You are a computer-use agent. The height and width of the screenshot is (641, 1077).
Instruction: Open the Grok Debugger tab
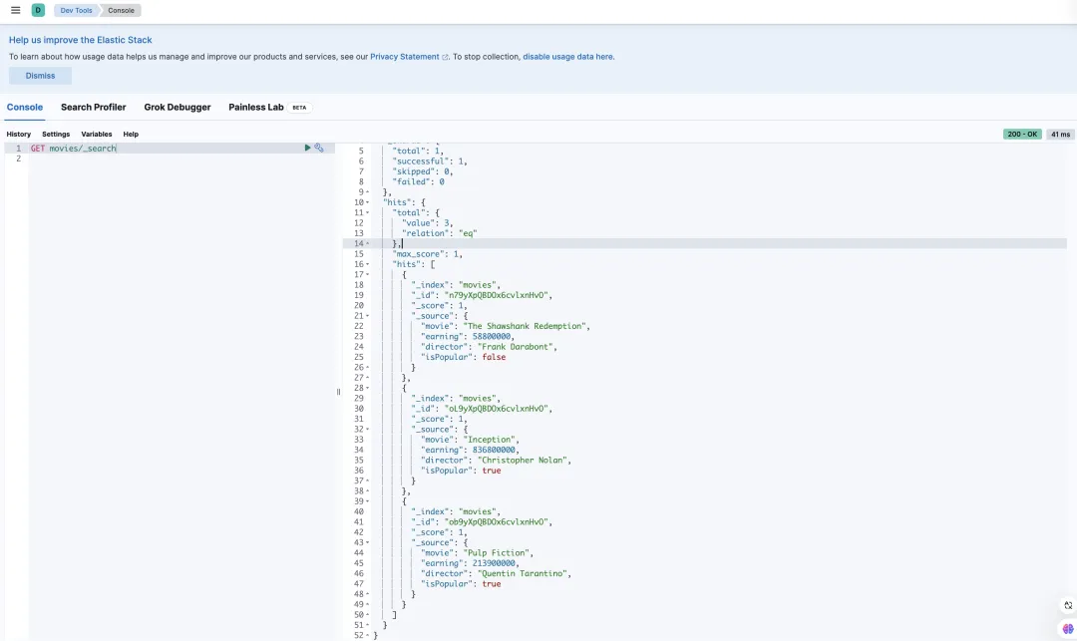tap(178, 107)
